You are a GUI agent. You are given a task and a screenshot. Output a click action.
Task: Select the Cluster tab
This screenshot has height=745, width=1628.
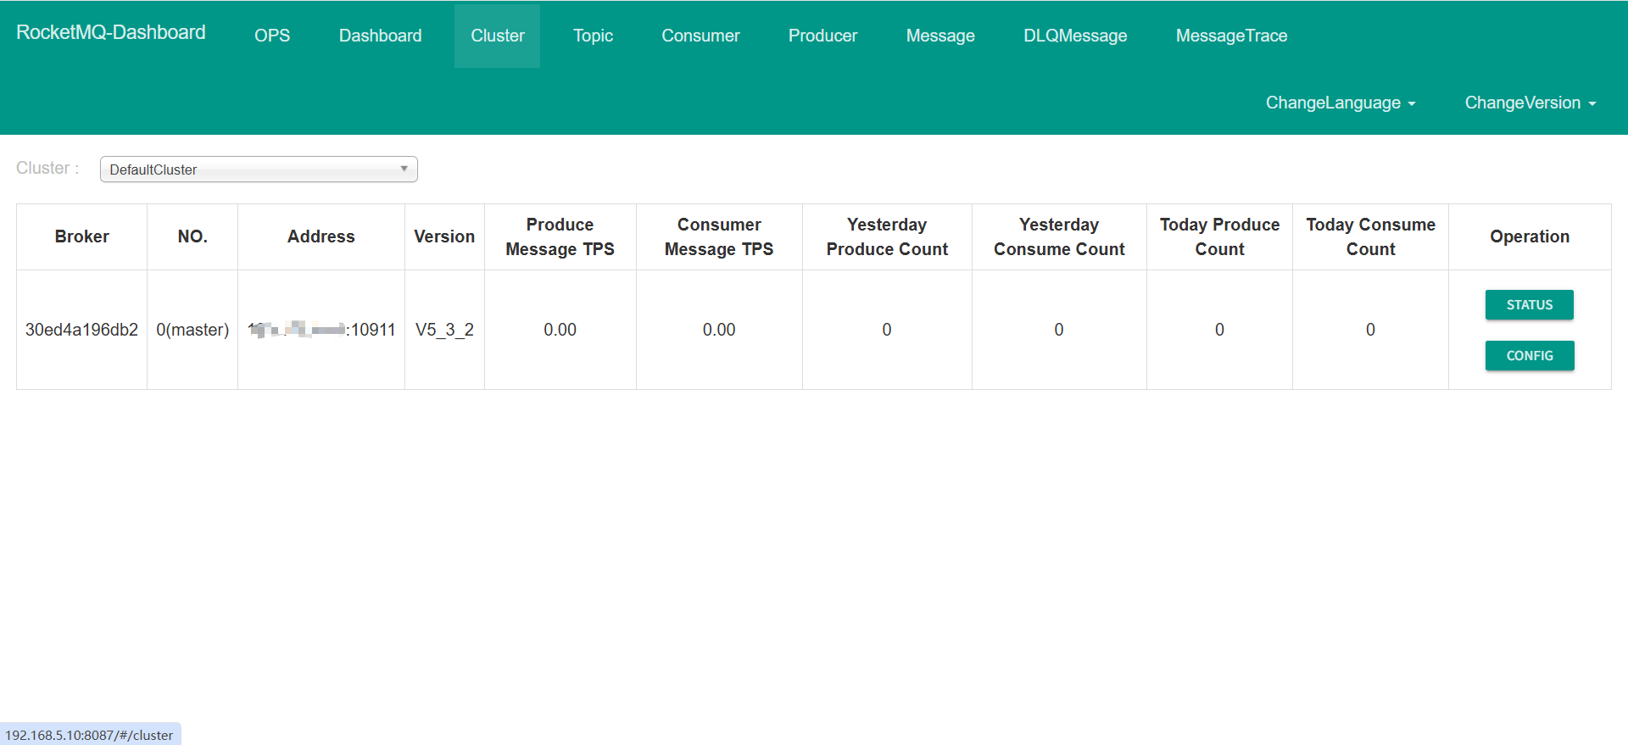[498, 36]
